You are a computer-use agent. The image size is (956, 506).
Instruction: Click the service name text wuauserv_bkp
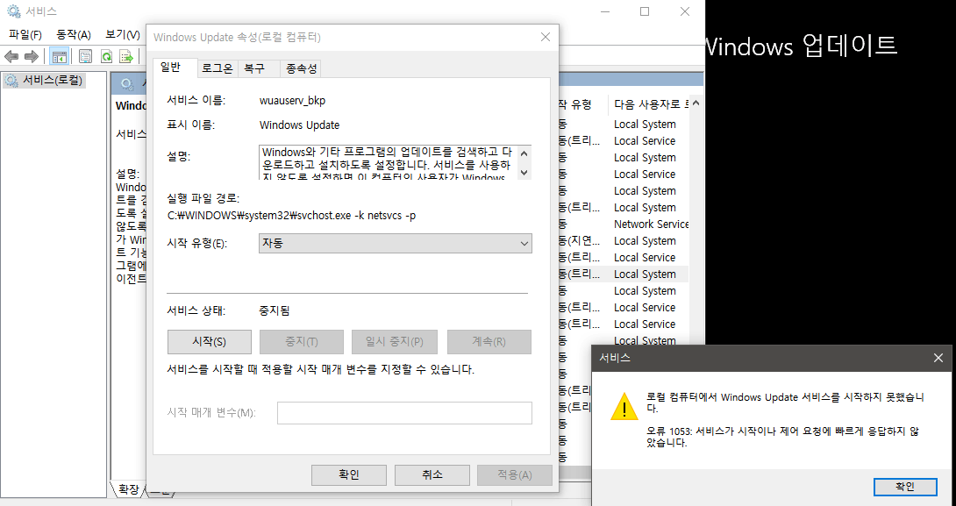coord(292,101)
